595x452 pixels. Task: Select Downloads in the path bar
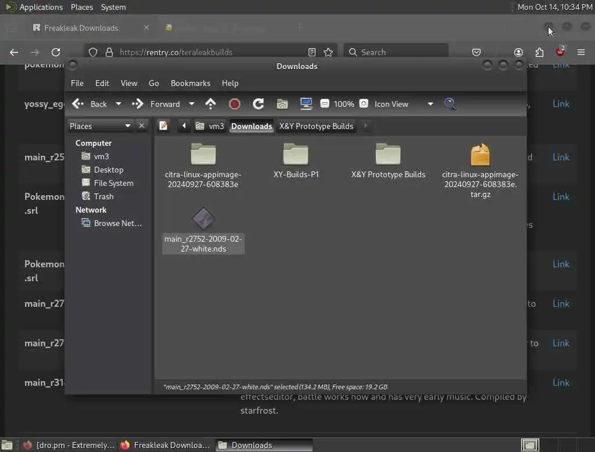(252, 126)
